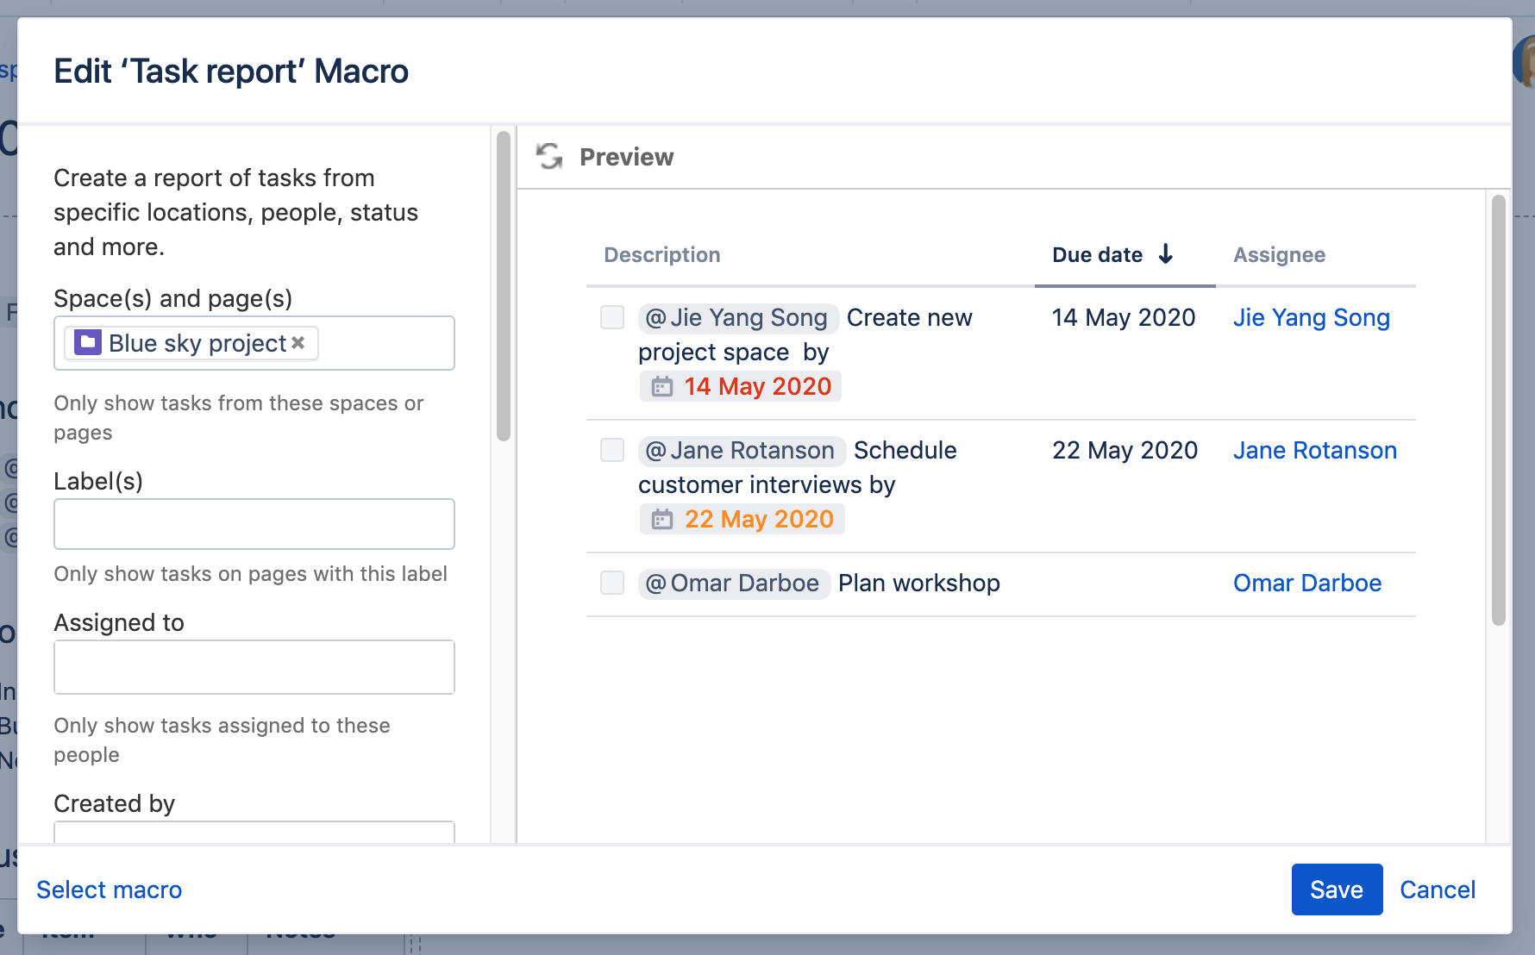
Task: Check the Schedule customer interviews task
Action: pos(612,450)
